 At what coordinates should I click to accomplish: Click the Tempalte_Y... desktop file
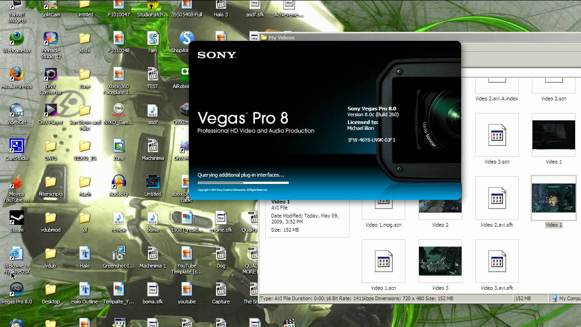coord(119,293)
